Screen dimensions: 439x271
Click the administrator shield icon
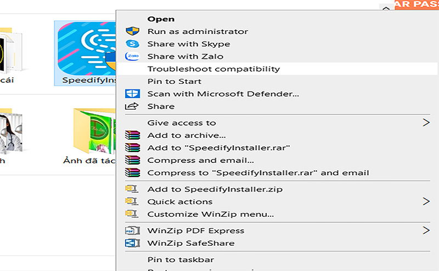click(132, 31)
